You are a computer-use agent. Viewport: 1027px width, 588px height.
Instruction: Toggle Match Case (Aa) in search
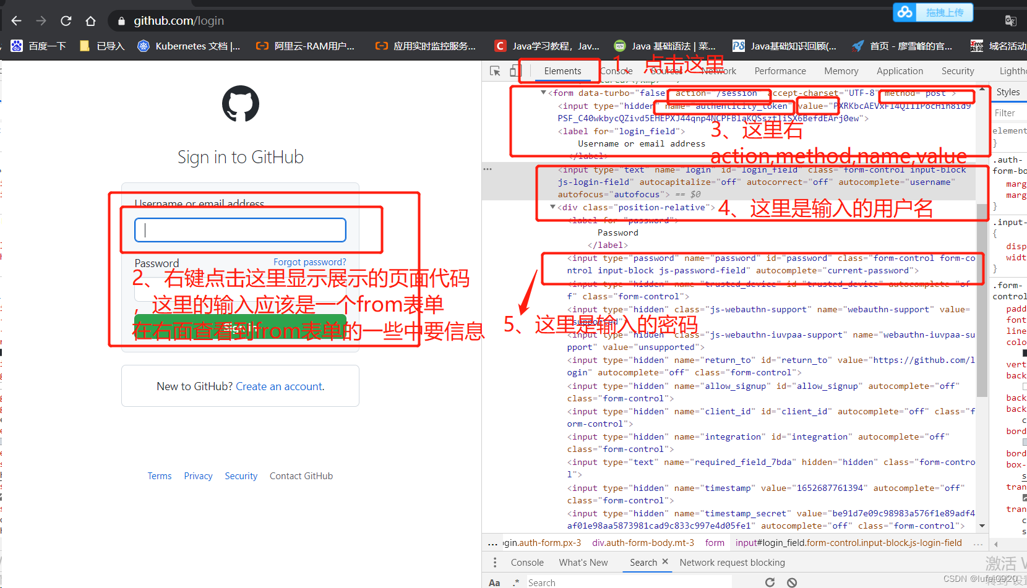[x=494, y=582]
